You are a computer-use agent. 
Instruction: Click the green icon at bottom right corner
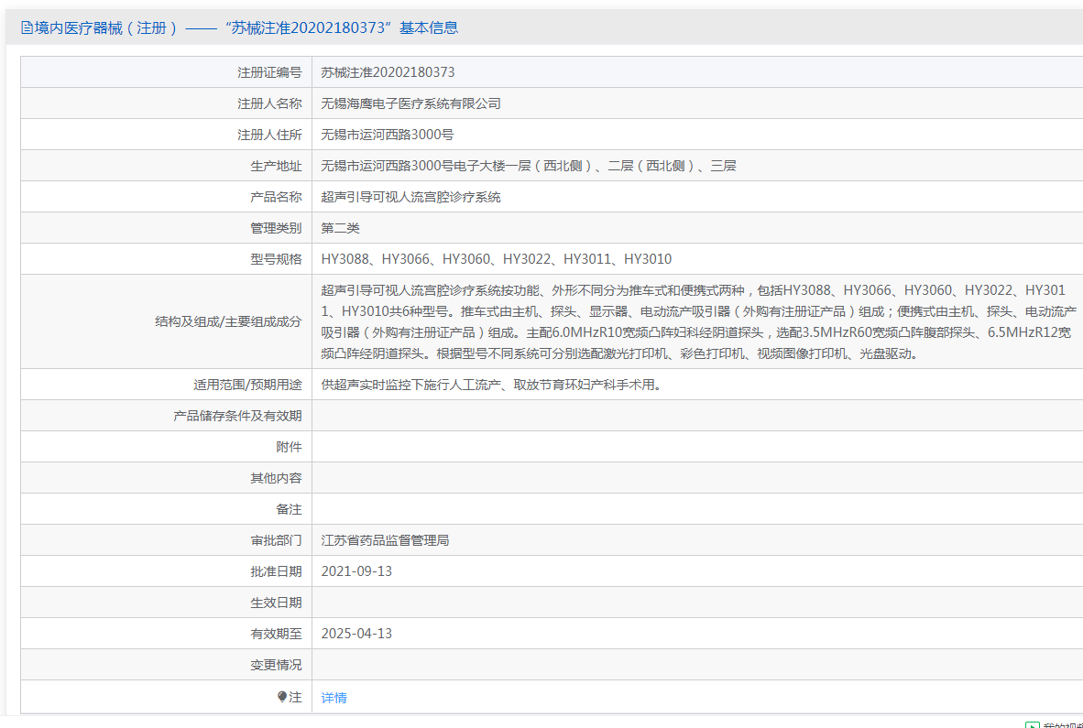tap(1033, 724)
